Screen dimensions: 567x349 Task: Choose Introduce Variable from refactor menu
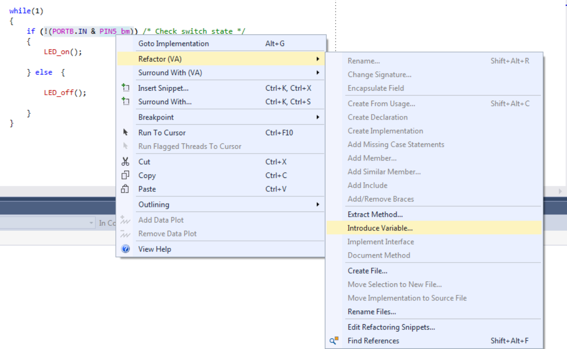pos(380,228)
